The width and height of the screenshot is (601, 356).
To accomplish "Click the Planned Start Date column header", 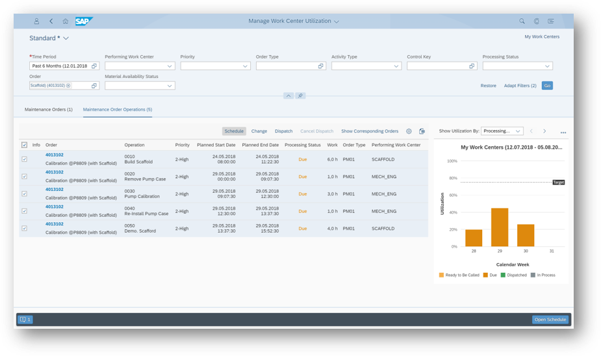I will pyautogui.click(x=216, y=145).
